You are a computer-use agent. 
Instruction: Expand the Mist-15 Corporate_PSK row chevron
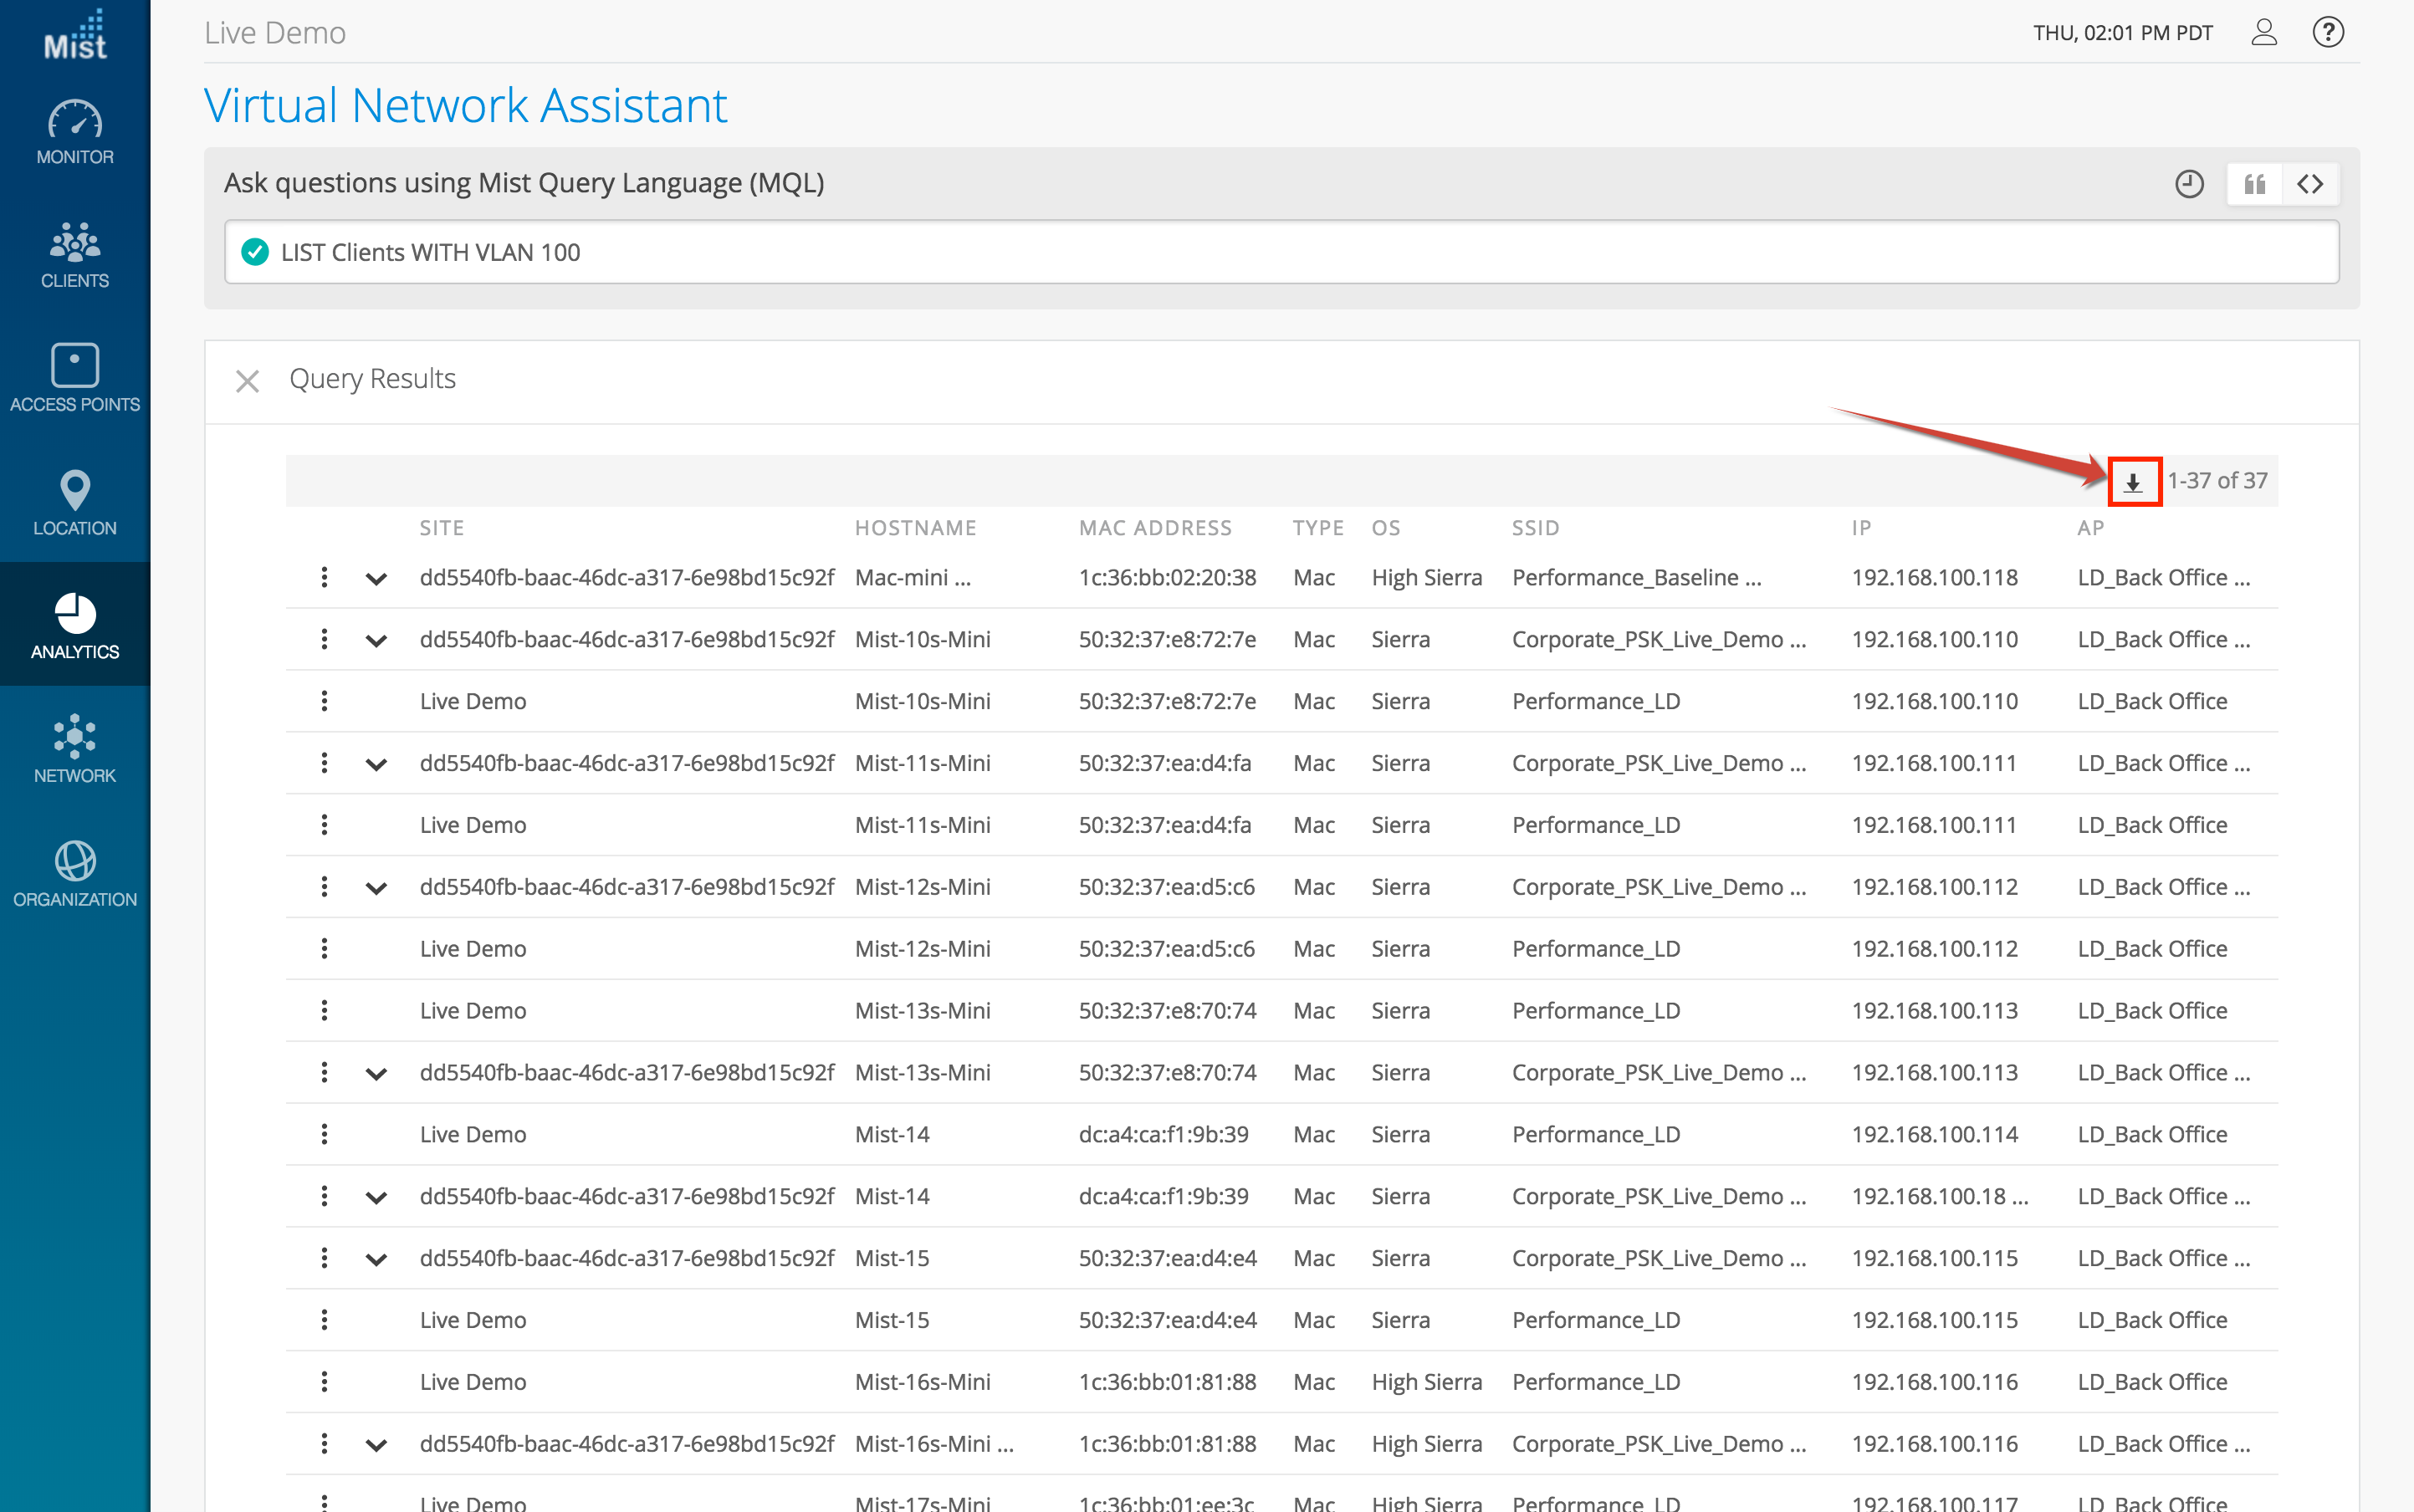coord(376,1259)
